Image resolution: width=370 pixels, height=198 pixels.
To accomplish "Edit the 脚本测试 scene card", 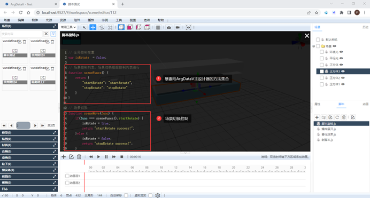I will (20, 42).
